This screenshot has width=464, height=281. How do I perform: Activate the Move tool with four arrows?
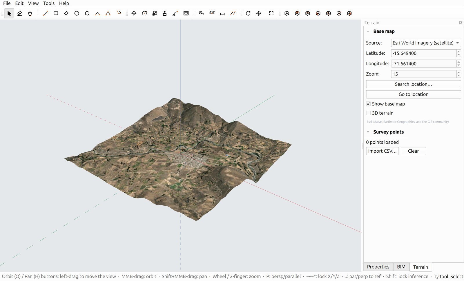pyautogui.click(x=134, y=13)
